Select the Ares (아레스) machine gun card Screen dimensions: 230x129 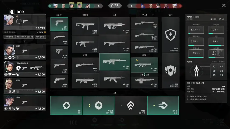click(x=144, y=65)
